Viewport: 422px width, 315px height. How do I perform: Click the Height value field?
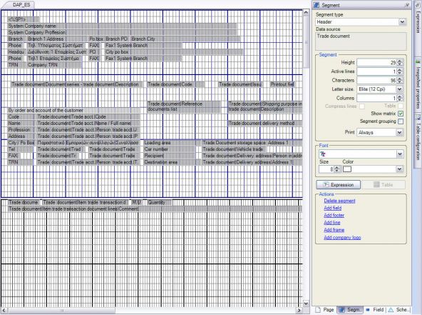[376, 63]
